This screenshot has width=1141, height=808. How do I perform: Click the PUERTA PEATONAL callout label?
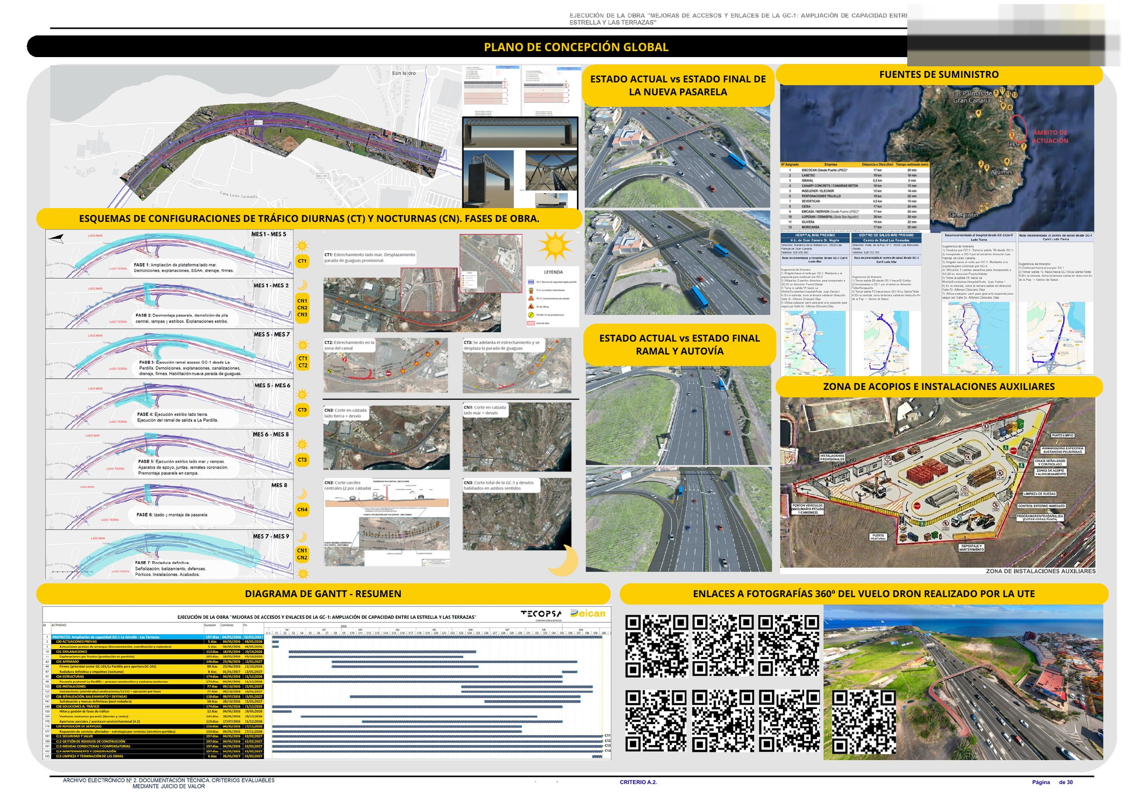point(879,537)
